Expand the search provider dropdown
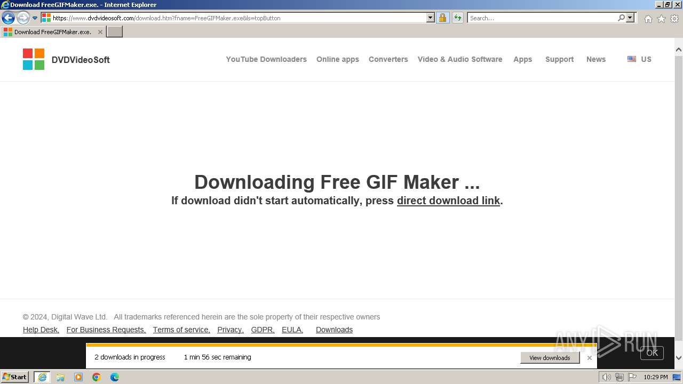The image size is (683, 384). pyautogui.click(x=630, y=18)
